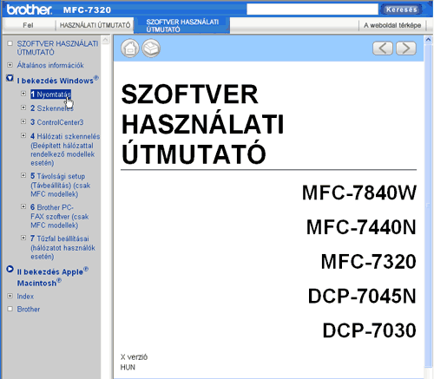Expand the Általános információk node
This screenshot has height=379, width=434.
click(x=10, y=65)
